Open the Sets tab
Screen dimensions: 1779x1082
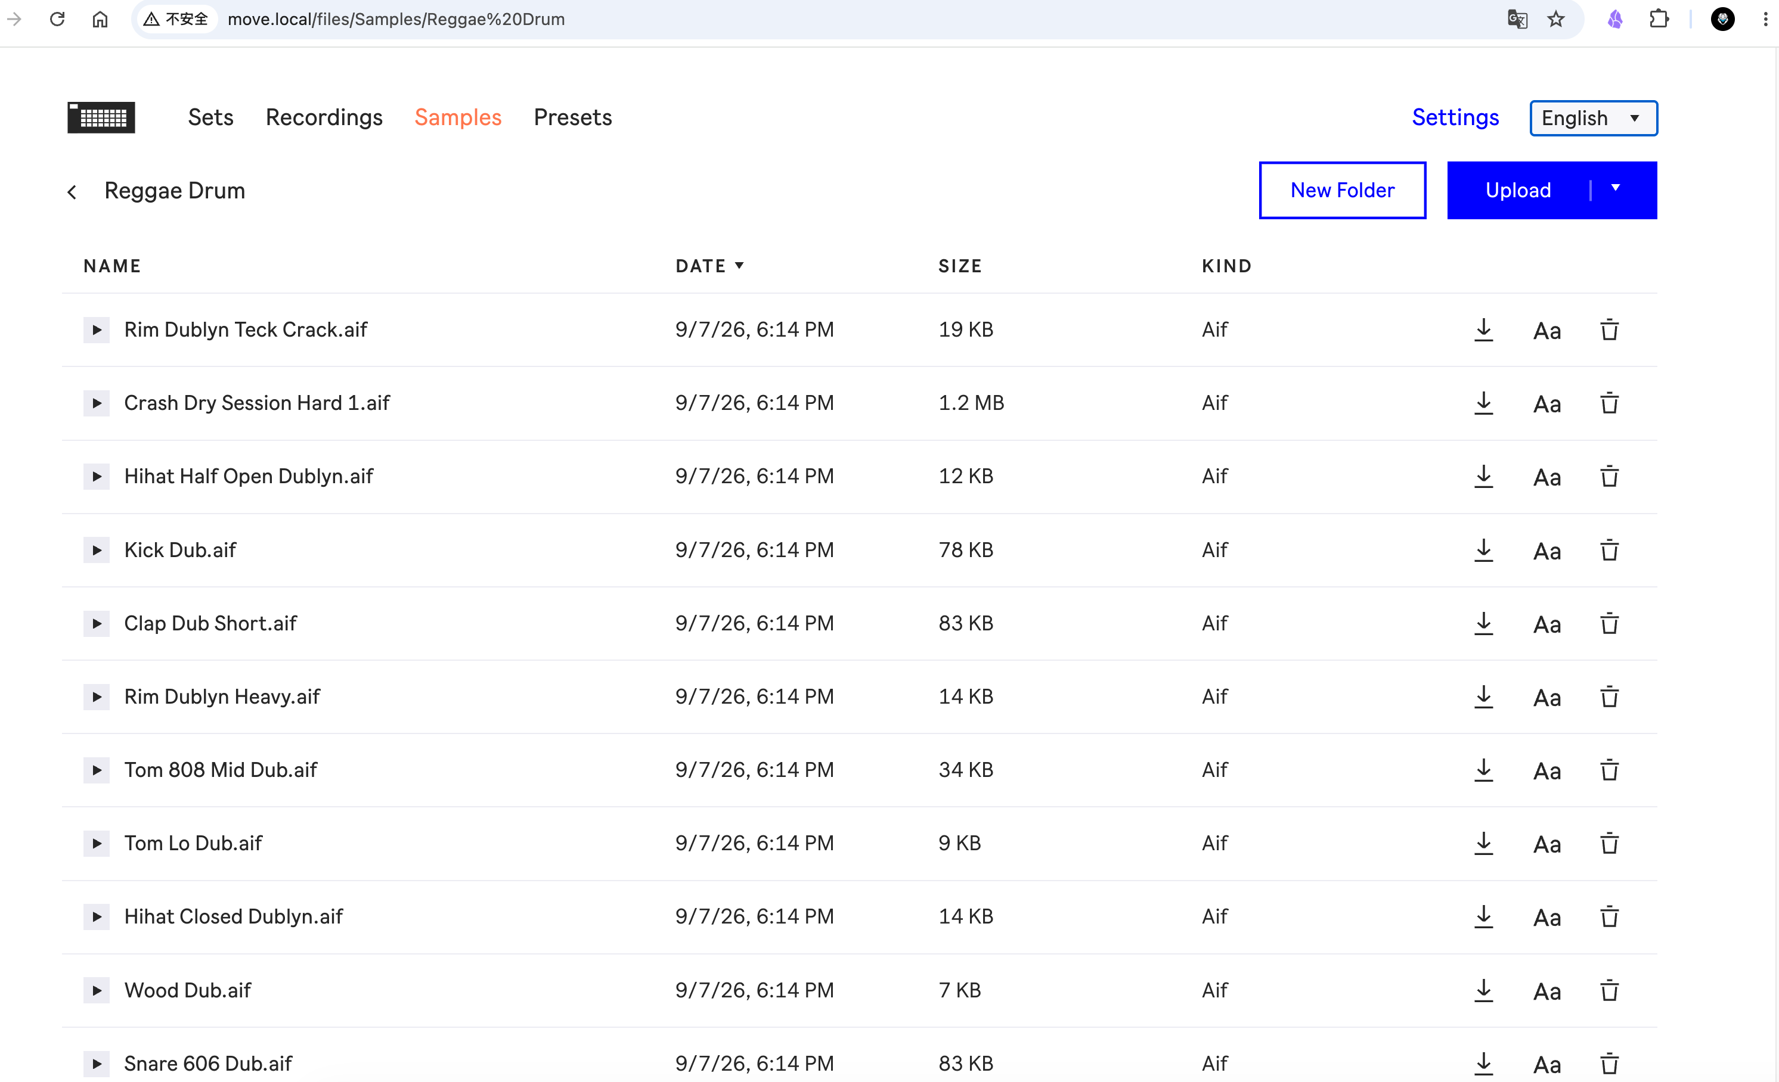pos(211,117)
